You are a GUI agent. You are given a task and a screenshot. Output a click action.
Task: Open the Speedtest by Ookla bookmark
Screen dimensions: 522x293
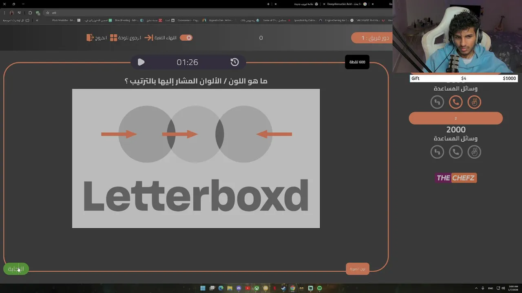(x=307, y=20)
